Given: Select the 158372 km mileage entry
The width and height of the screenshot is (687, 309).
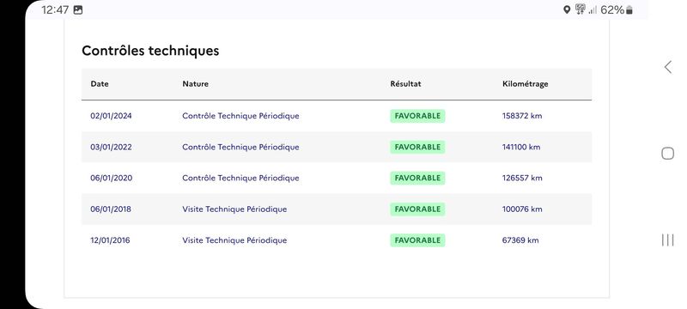Looking at the screenshot, I should [x=522, y=116].
